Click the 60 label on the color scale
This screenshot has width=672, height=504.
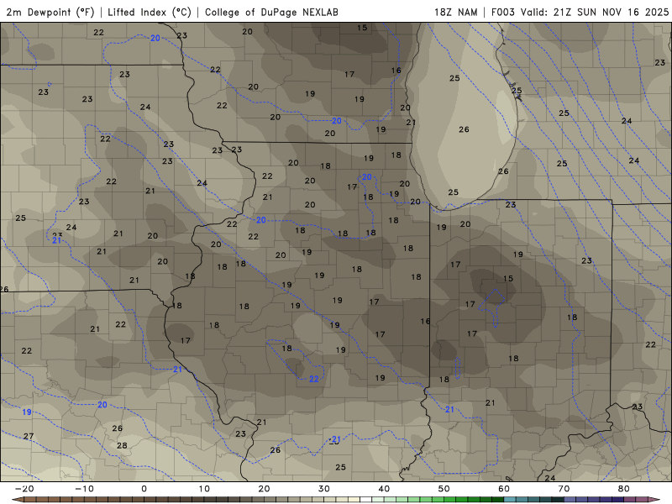click(504, 489)
